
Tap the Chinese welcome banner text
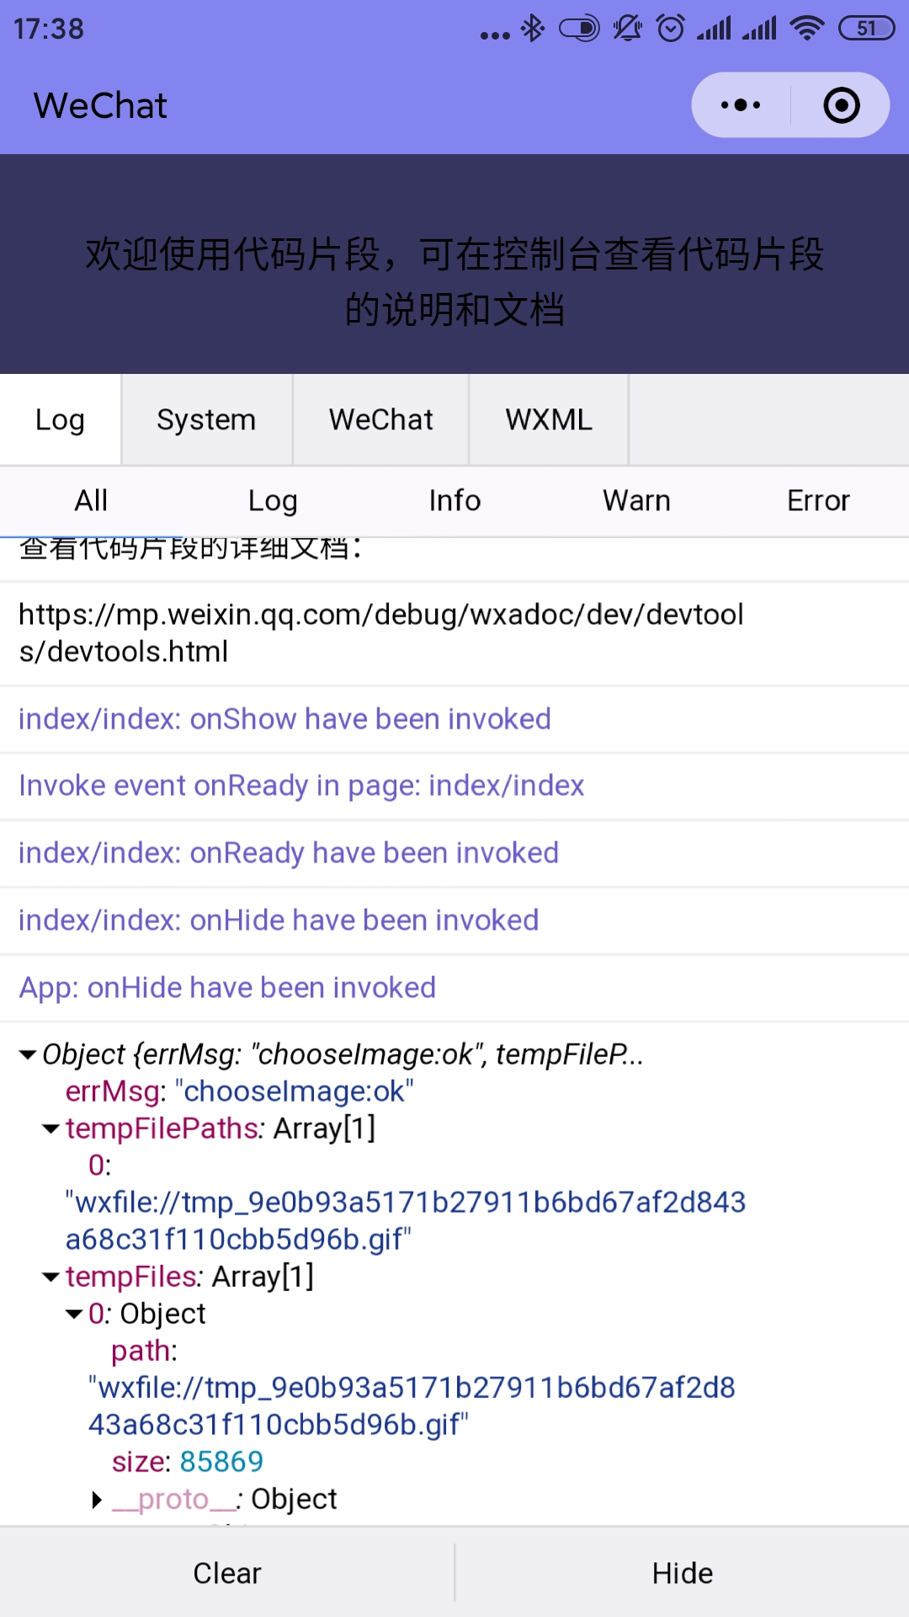point(454,281)
